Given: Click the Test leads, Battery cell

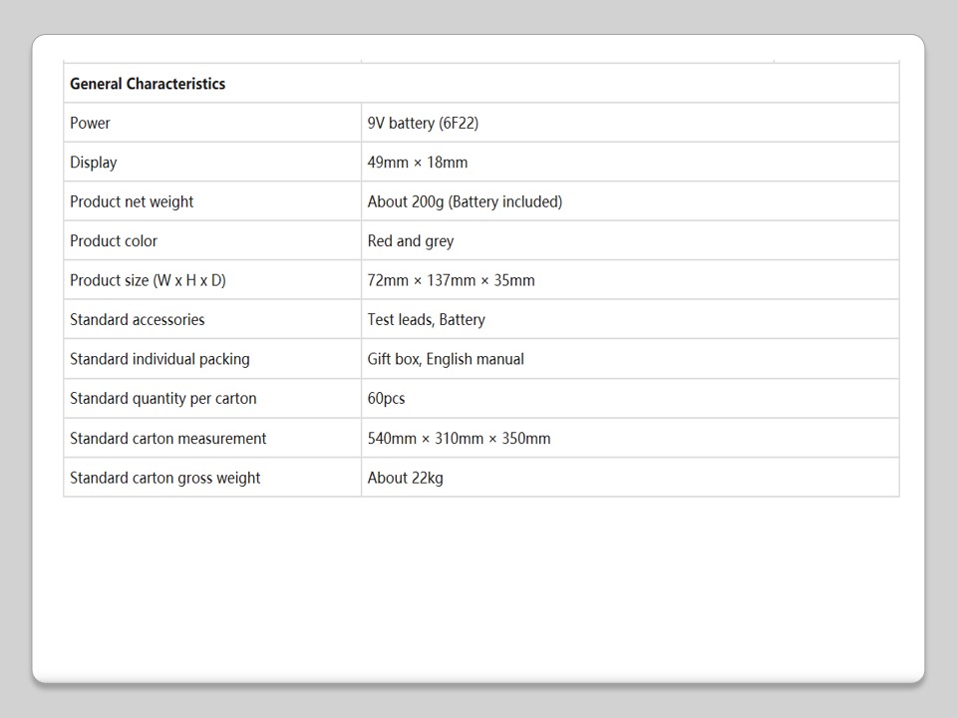Looking at the screenshot, I should [426, 320].
